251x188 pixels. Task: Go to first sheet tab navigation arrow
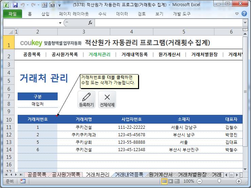pos(6,174)
